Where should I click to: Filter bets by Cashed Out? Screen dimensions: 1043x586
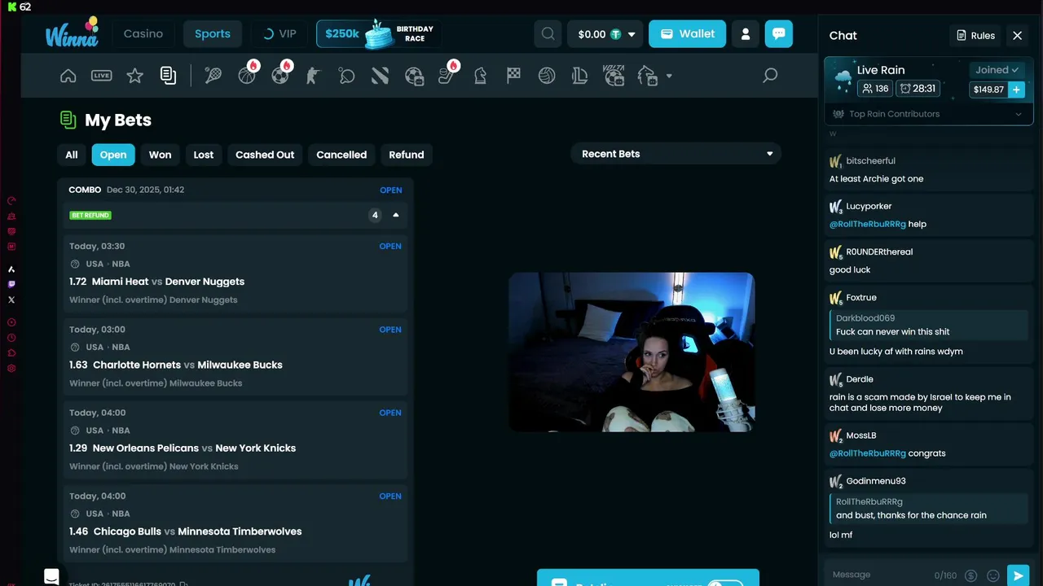(x=265, y=155)
